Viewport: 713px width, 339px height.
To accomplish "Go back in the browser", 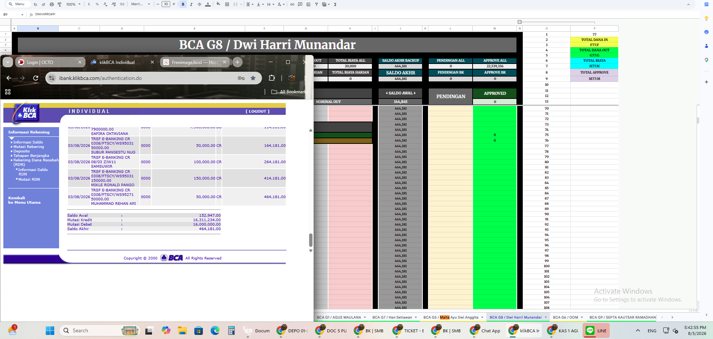I will click(x=9, y=78).
